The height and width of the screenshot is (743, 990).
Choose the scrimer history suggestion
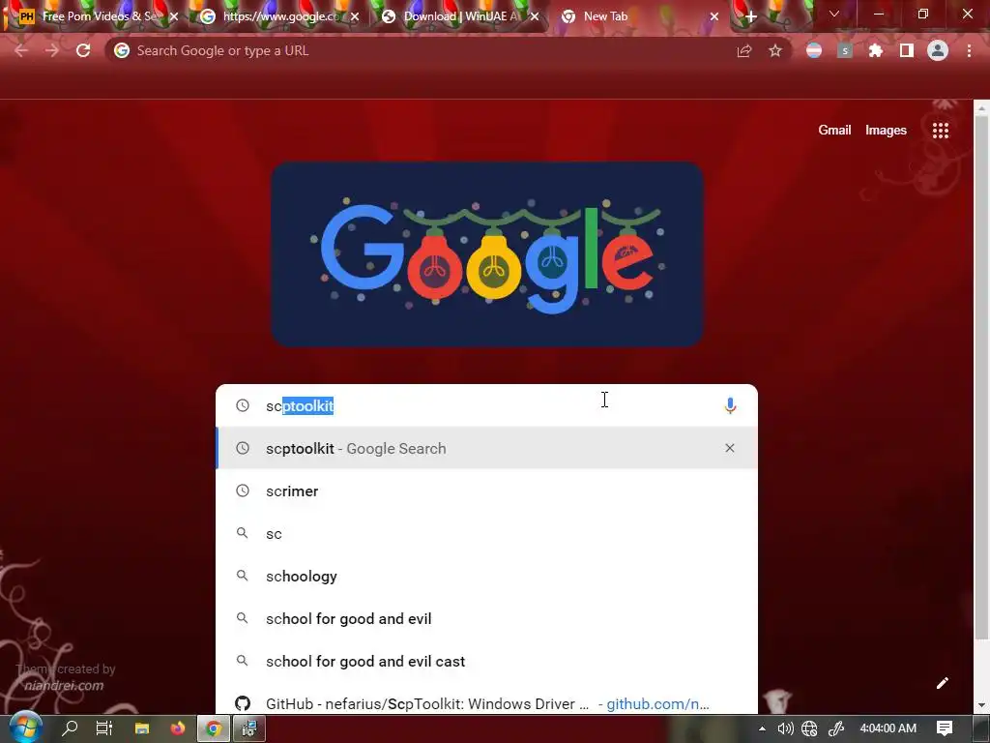click(x=486, y=490)
